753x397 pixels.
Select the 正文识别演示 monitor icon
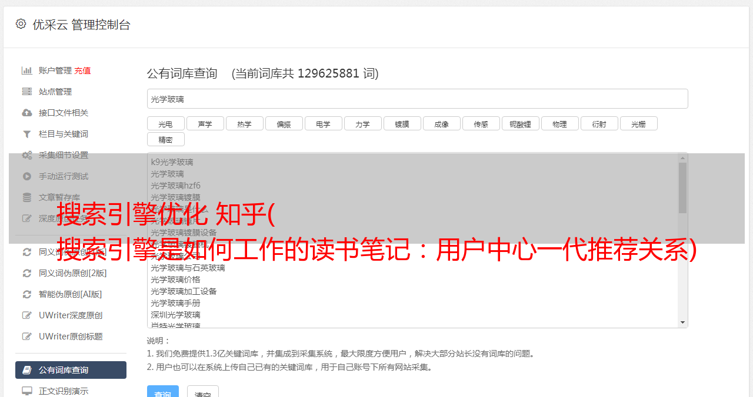(x=26, y=391)
